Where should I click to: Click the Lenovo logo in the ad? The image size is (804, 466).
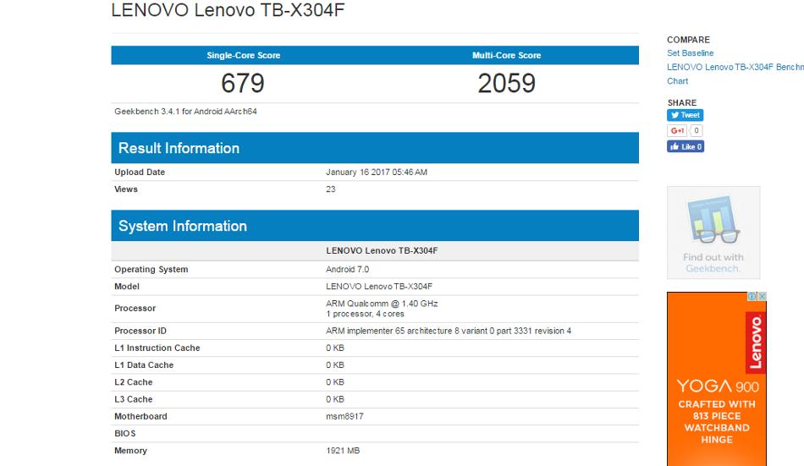pyautogui.click(x=755, y=343)
